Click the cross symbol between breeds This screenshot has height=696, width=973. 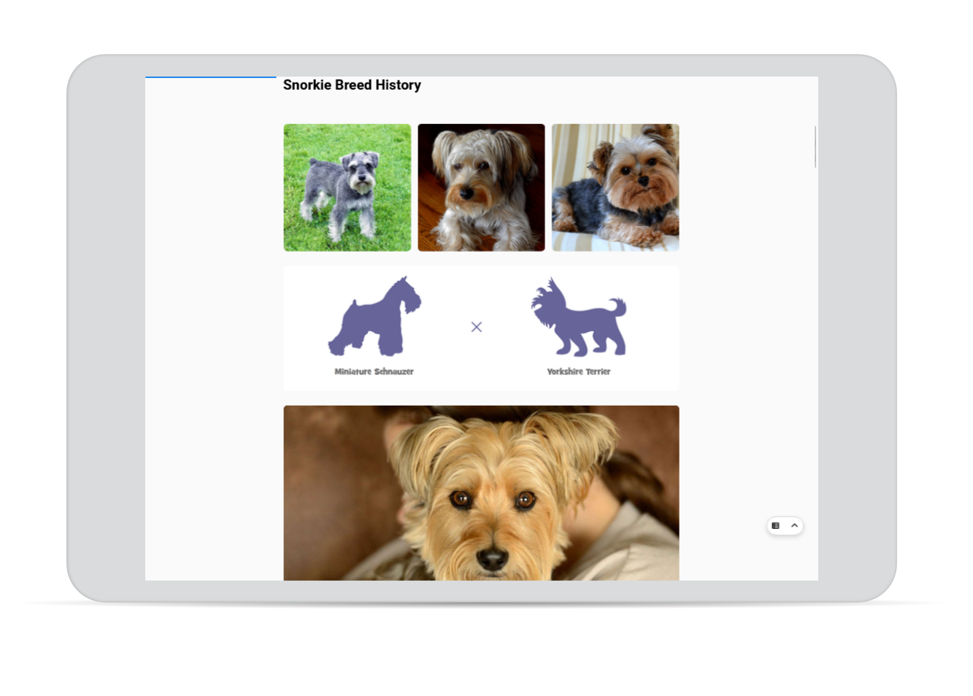click(x=477, y=327)
